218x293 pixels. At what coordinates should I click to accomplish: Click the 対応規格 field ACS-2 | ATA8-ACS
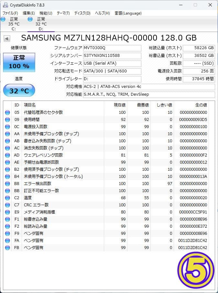pos(149,87)
